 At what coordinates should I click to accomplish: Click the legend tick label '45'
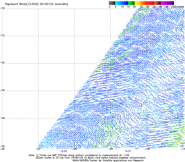[x=167, y=7]
